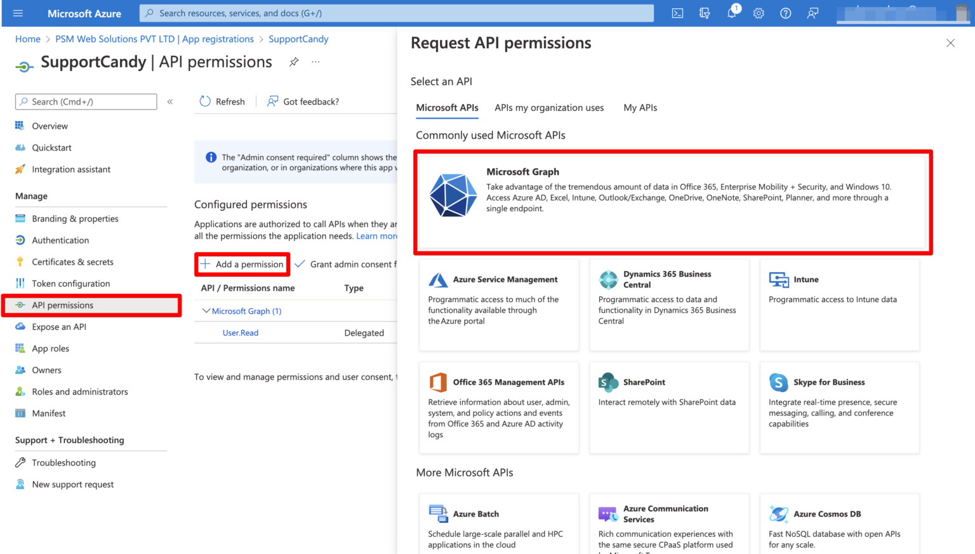Switch to the My APIs tab
The height and width of the screenshot is (554, 975).
(640, 108)
